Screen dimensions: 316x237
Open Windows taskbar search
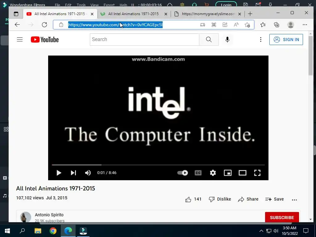coord(22,231)
